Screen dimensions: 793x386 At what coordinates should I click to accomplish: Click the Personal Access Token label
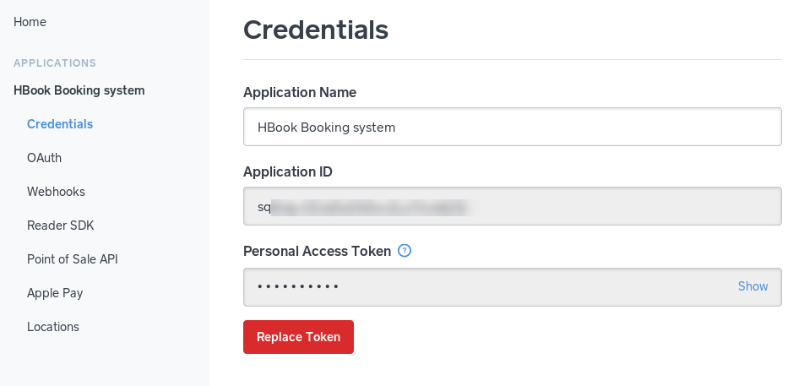(317, 251)
